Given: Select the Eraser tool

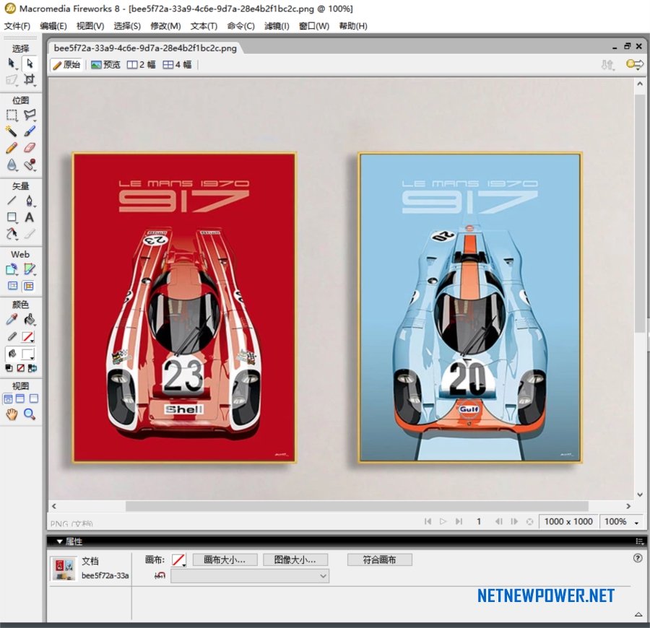Looking at the screenshot, I should 30,148.
